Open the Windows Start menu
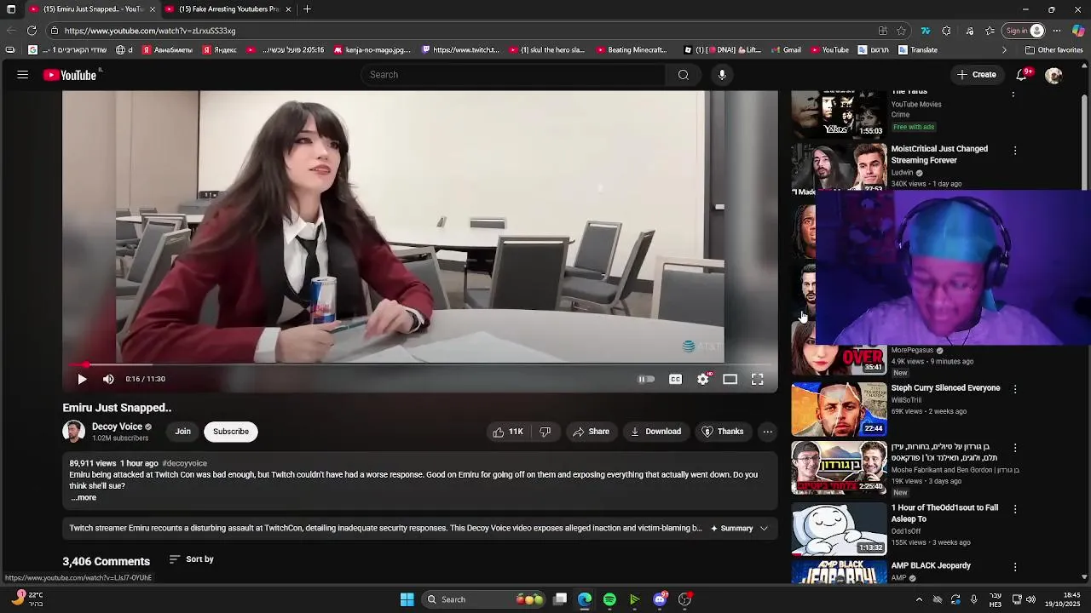1091x613 pixels. (407, 599)
